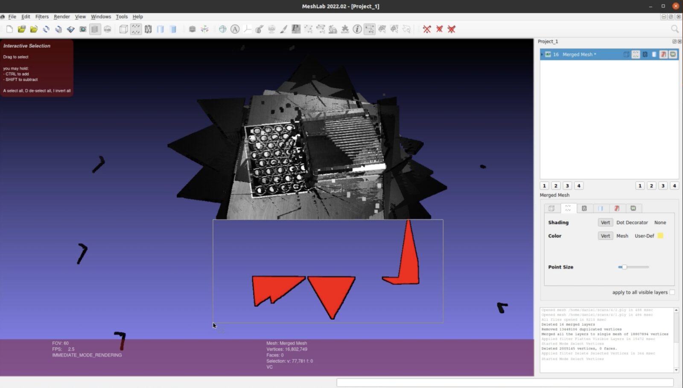Screen dimensions: 683x388
Task: Toggle visibility eye of Merged Mesh layer
Action: [548, 54]
